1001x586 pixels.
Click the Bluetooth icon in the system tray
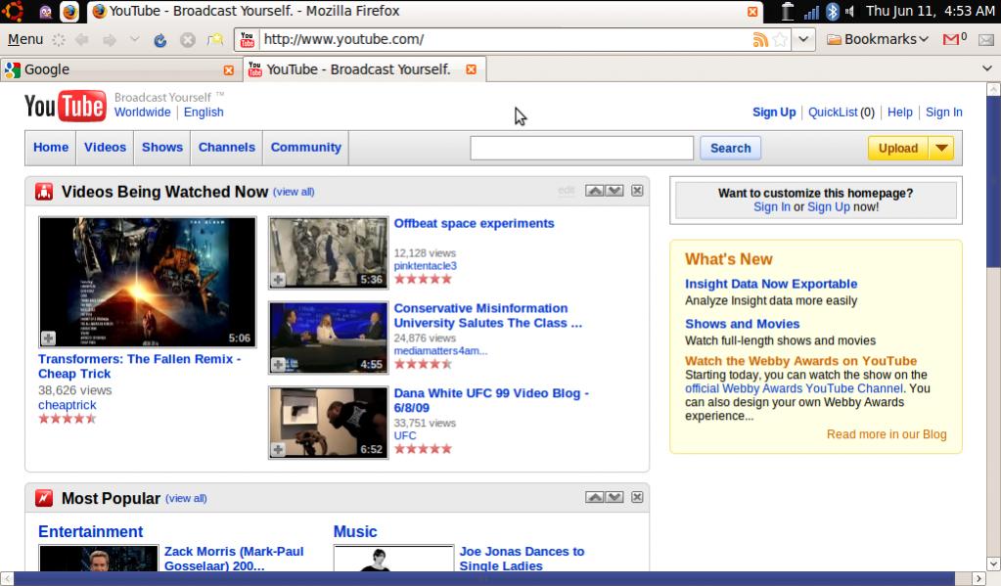coord(832,11)
